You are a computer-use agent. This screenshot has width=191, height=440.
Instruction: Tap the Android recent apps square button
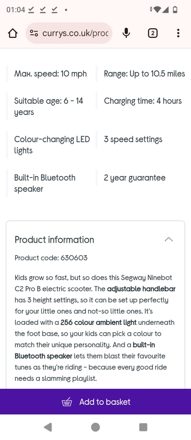[143, 427]
